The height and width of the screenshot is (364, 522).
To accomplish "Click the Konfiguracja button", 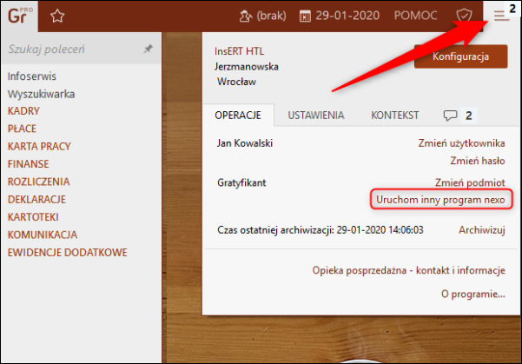I will pos(460,56).
